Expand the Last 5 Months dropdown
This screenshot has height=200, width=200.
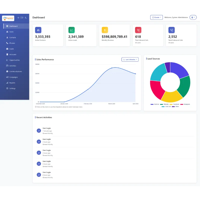pyautogui.click(x=130, y=59)
